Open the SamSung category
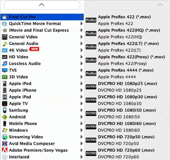 coord(42,110)
